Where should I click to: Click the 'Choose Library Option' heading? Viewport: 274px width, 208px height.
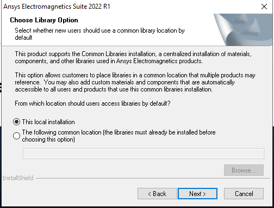pyautogui.click(x=44, y=20)
